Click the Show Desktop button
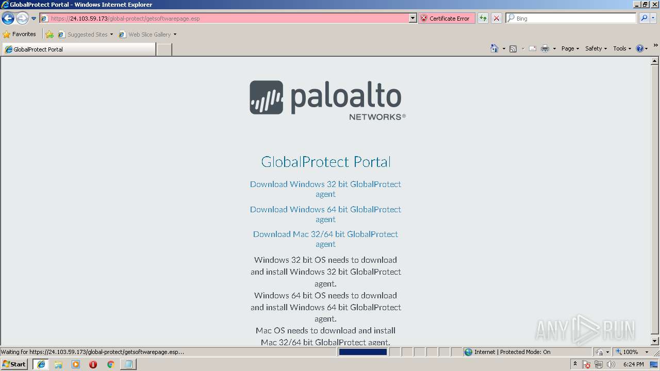The height and width of the screenshot is (371, 660). pyautogui.click(x=654, y=364)
